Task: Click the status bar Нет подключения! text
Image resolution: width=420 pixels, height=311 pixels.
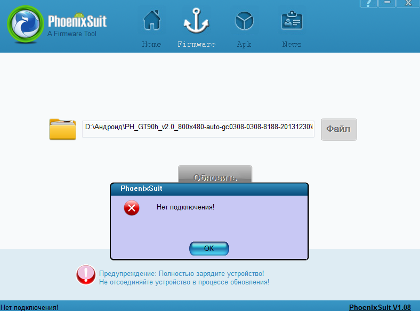Action: 29,307
